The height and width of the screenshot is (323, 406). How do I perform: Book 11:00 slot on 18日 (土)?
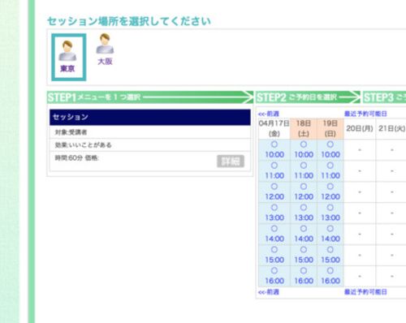pyautogui.click(x=304, y=171)
